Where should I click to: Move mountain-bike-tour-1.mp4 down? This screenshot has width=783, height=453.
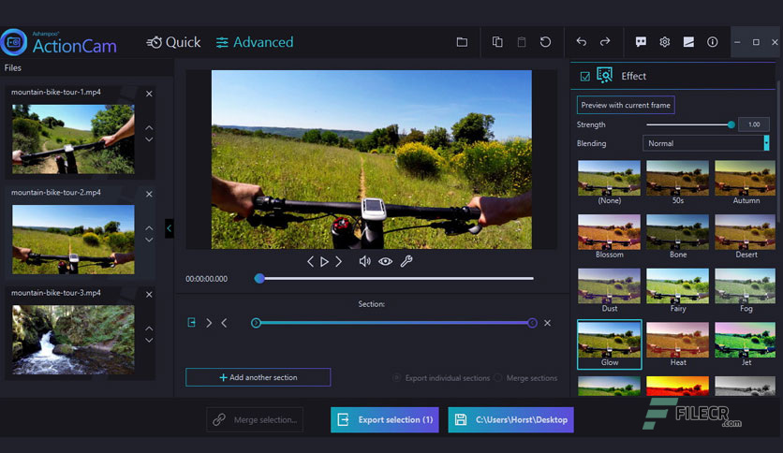(149, 139)
